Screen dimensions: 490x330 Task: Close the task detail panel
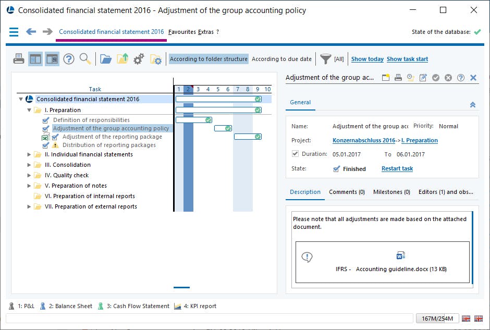pos(473,78)
